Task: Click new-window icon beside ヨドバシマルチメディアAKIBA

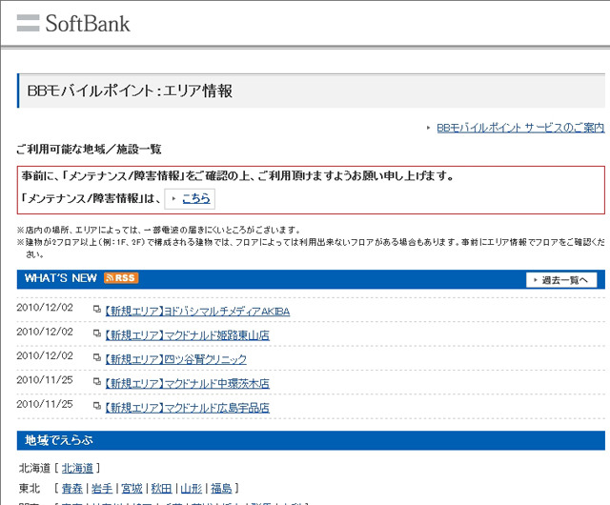Action: click(96, 310)
